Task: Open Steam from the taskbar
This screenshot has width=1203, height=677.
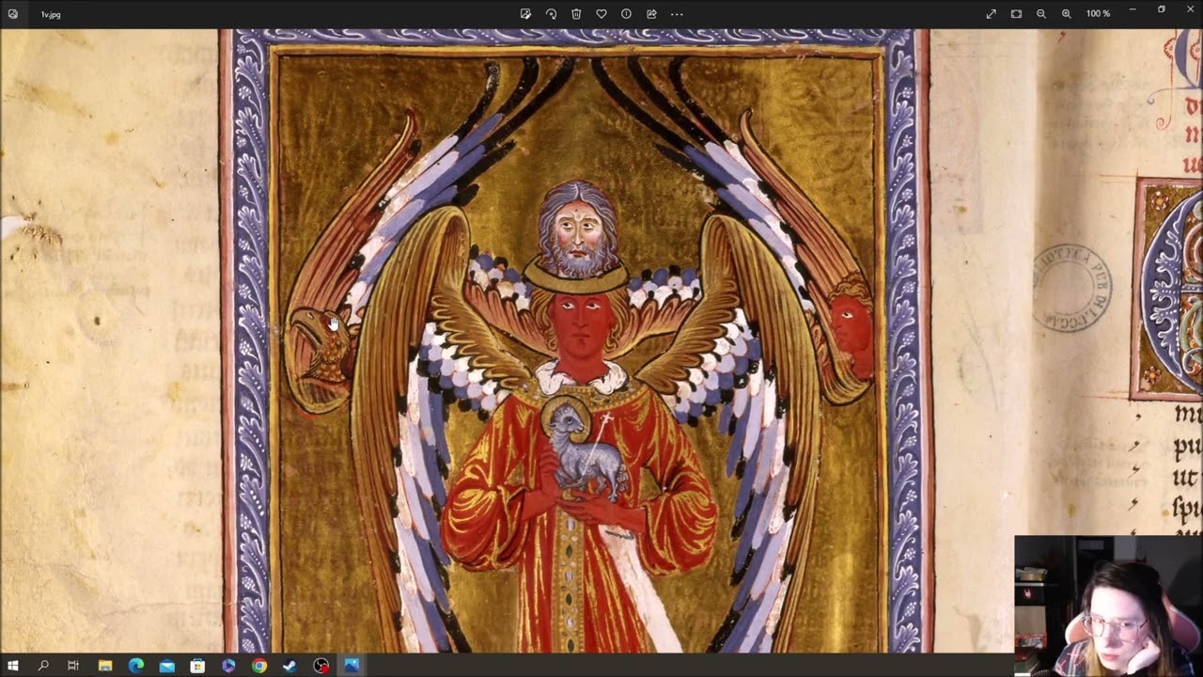Action: point(289,666)
